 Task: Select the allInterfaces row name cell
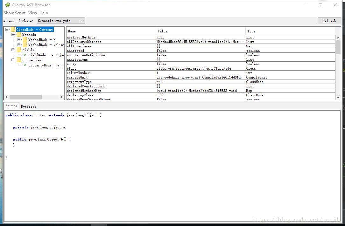pos(111,46)
